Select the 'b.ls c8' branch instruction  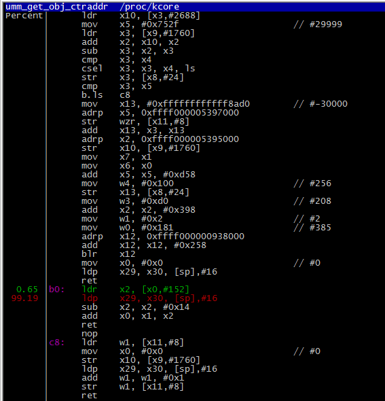click(x=106, y=95)
